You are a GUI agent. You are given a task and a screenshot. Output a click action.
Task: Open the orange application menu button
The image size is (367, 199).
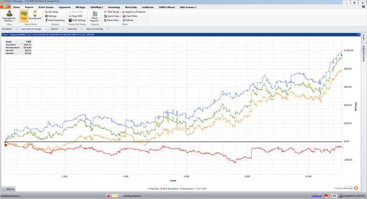click(x=5, y=7)
